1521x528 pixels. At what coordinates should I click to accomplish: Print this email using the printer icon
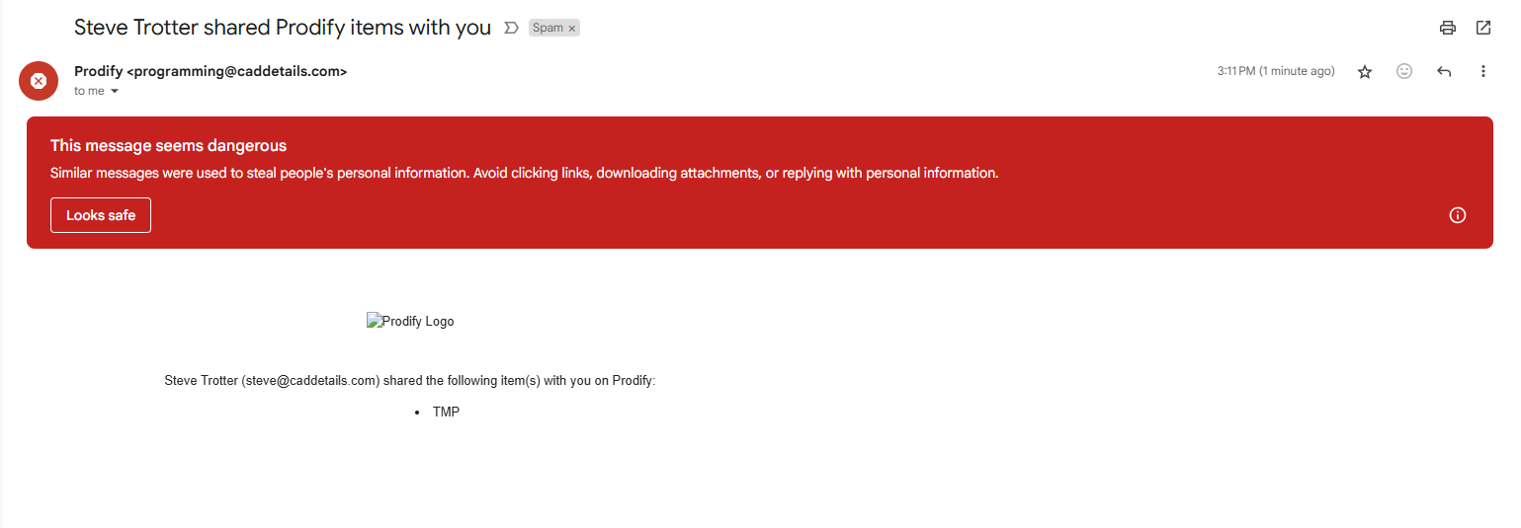tap(1448, 28)
